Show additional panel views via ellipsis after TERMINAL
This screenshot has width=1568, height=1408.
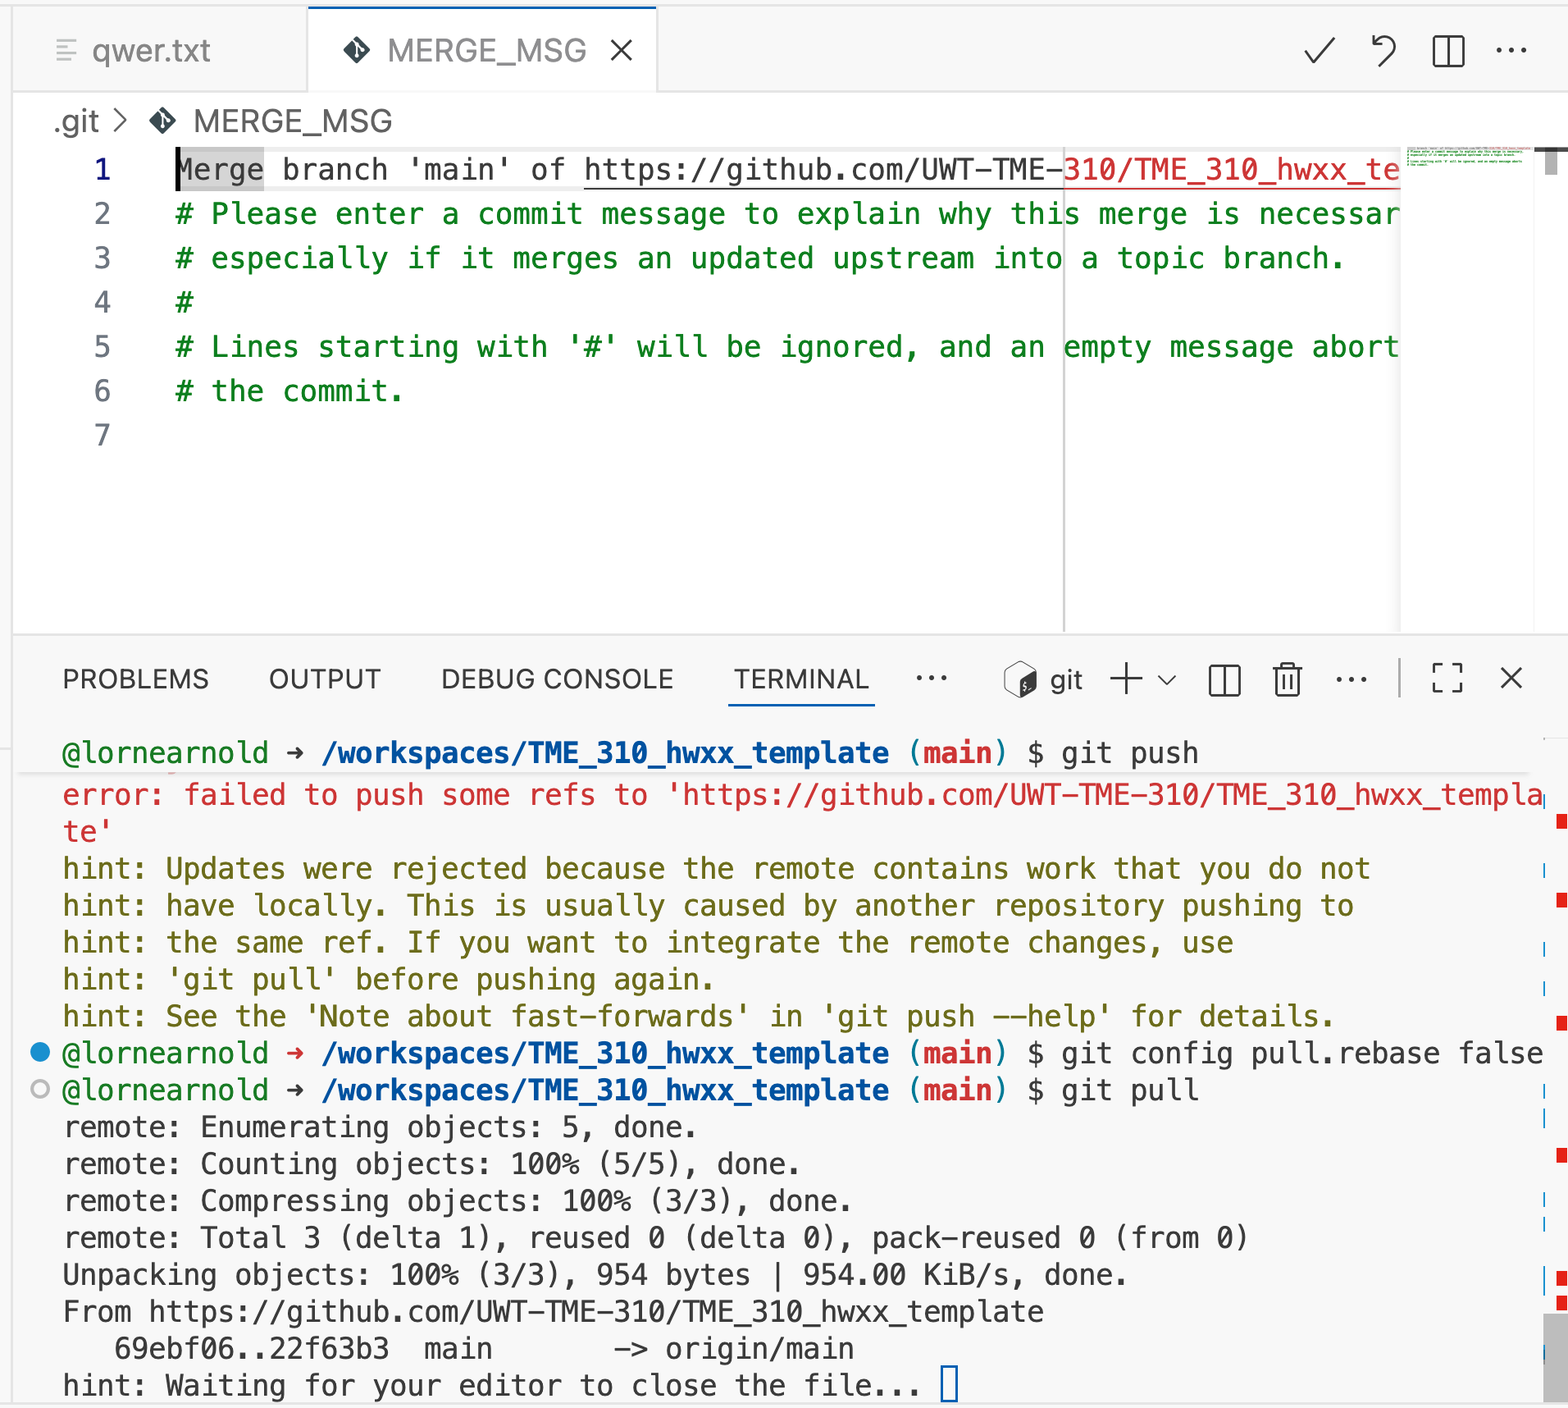click(932, 679)
